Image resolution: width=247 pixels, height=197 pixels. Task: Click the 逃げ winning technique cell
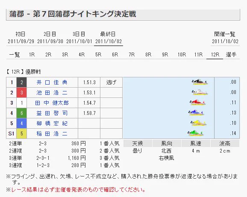[x=111, y=82]
